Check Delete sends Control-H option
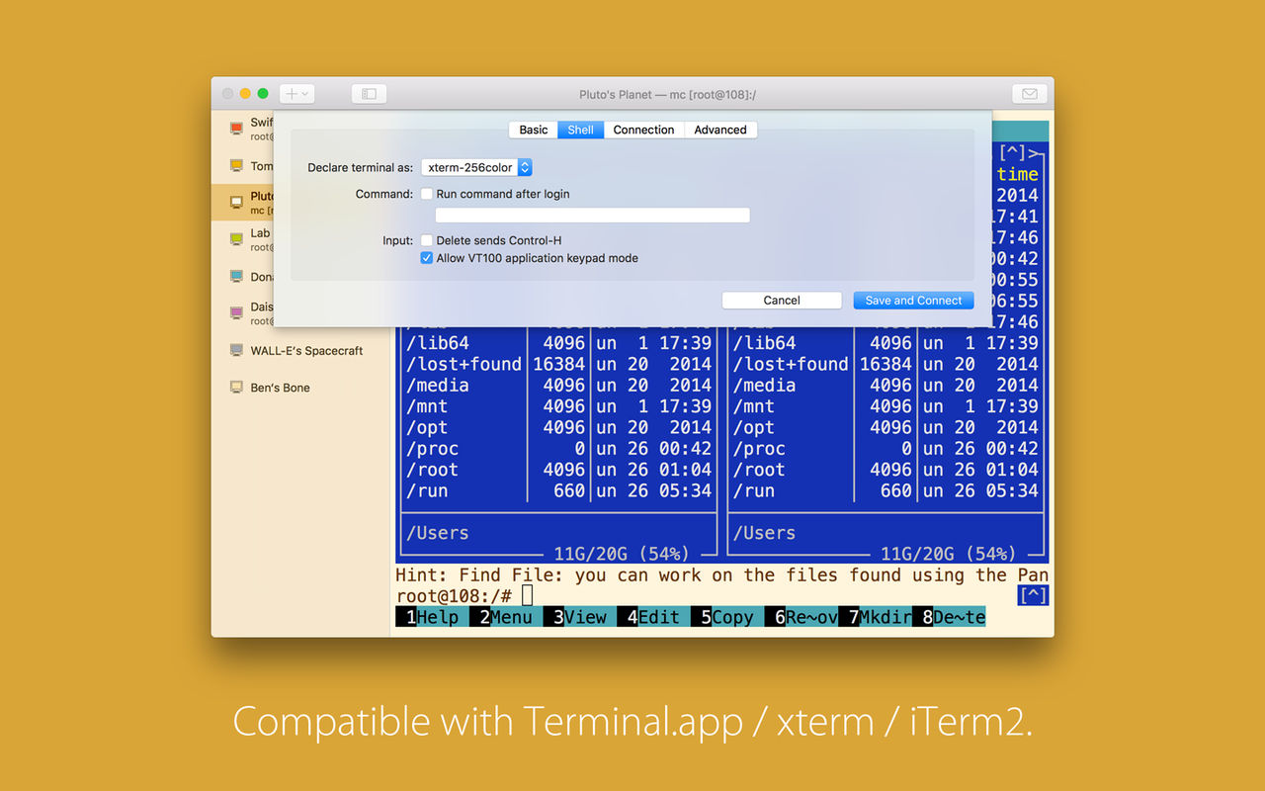This screenshot has height=791, width=1265. point(427,240)
